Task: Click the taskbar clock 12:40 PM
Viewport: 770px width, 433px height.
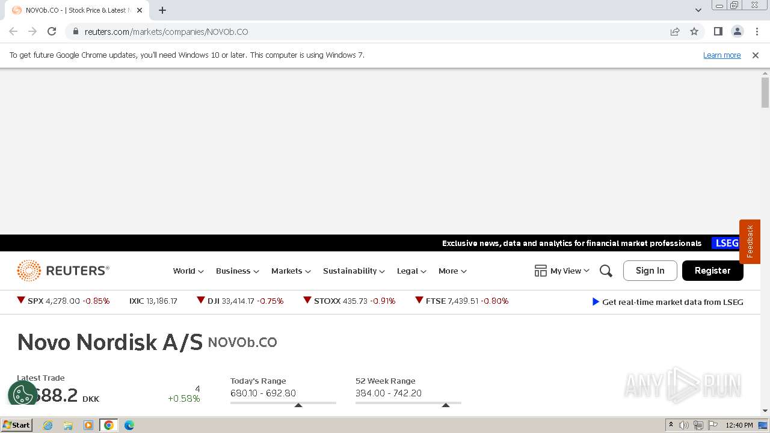Action: (739, 425)
